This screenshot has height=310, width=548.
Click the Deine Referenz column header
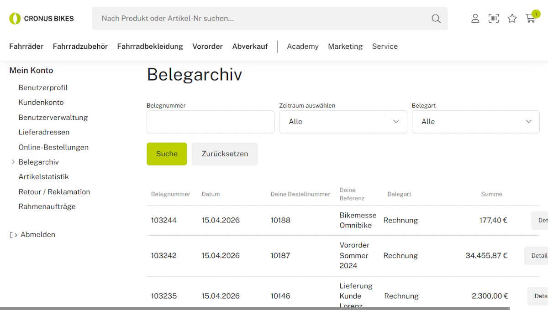coord(352,194)
